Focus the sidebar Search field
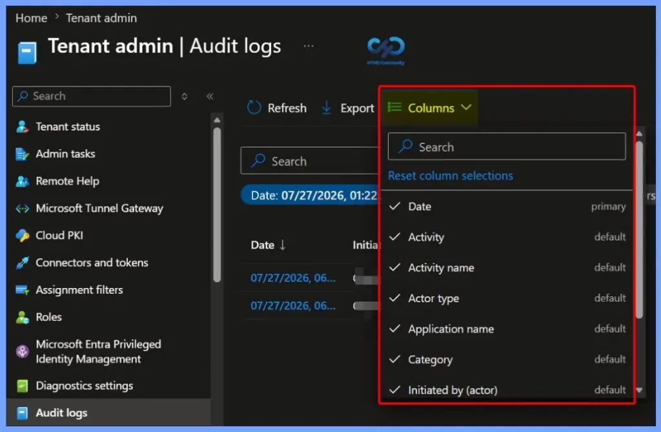661x432 pixels. pyautogui.click(x=92, y=96)
